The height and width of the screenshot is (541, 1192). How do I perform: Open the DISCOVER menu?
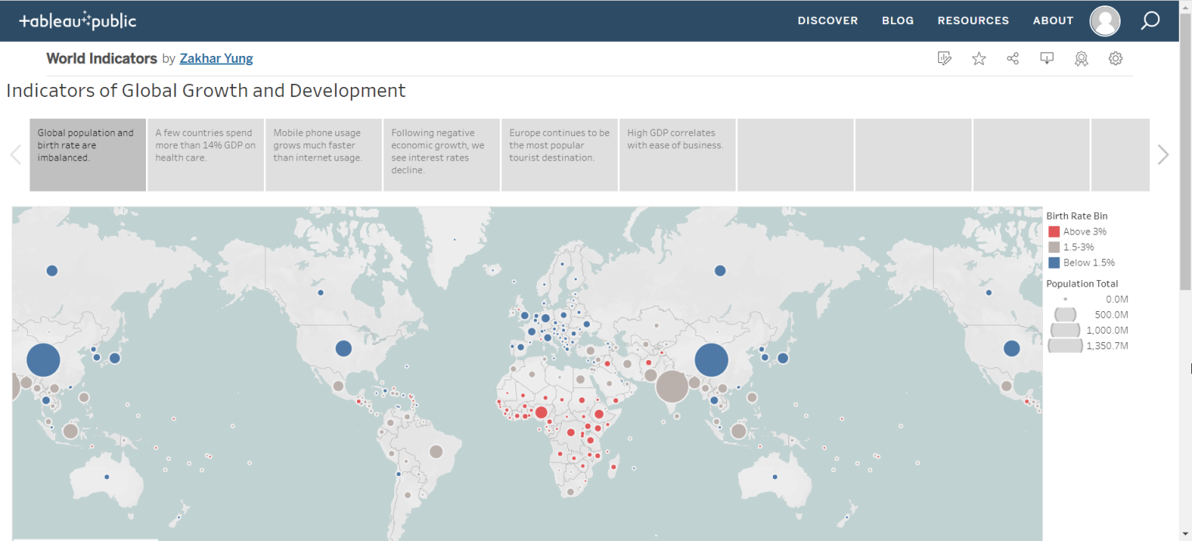coord(827,21)
